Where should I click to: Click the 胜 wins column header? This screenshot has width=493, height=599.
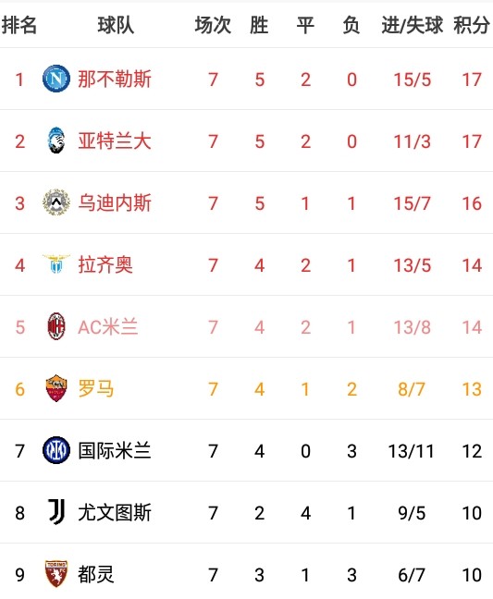(259, 25)
